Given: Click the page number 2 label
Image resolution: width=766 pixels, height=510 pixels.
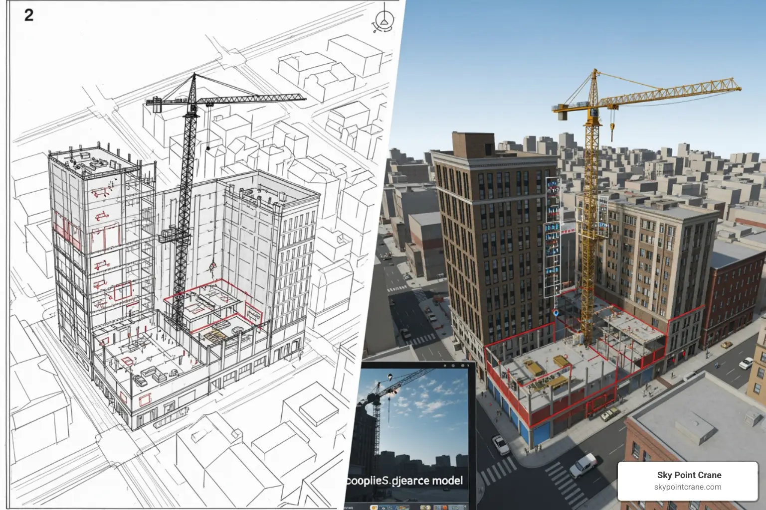Looking at the screenshot, I should pos(29,15).
